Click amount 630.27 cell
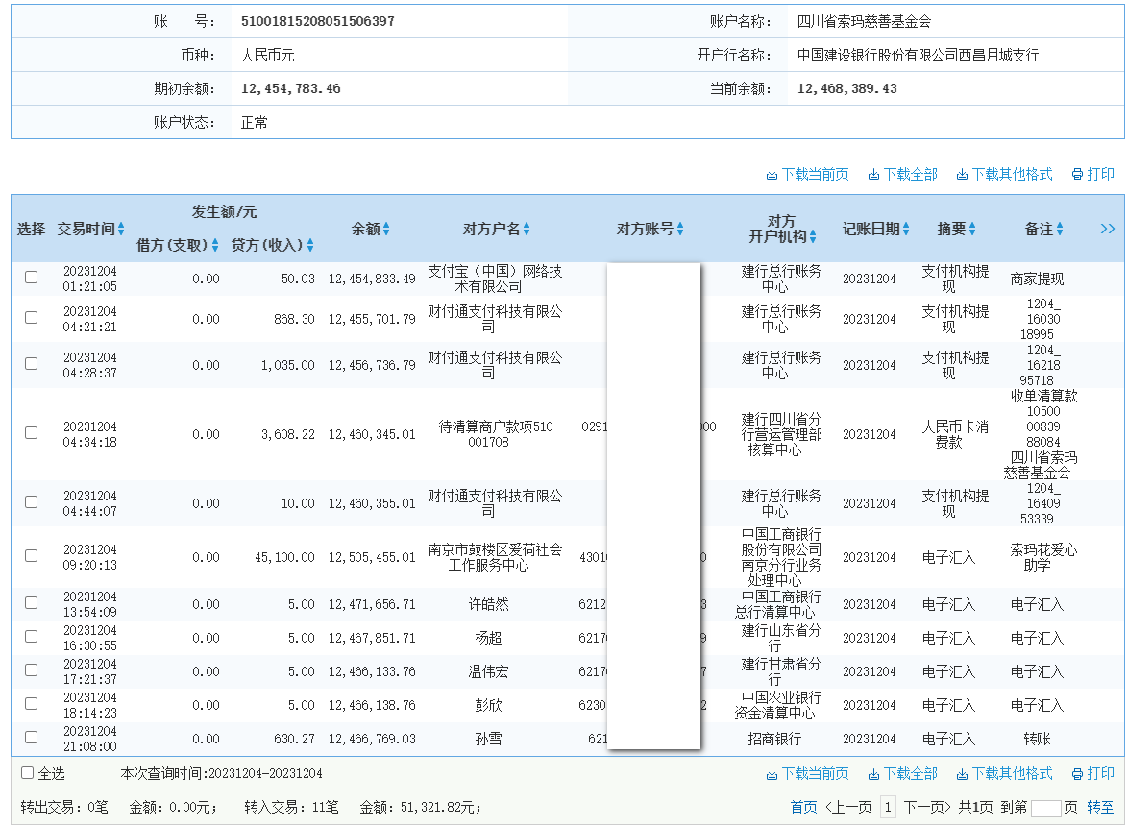 294,740
